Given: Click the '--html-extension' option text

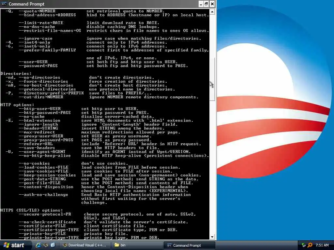Looking at the screenshot, I should tap(39, 120).
